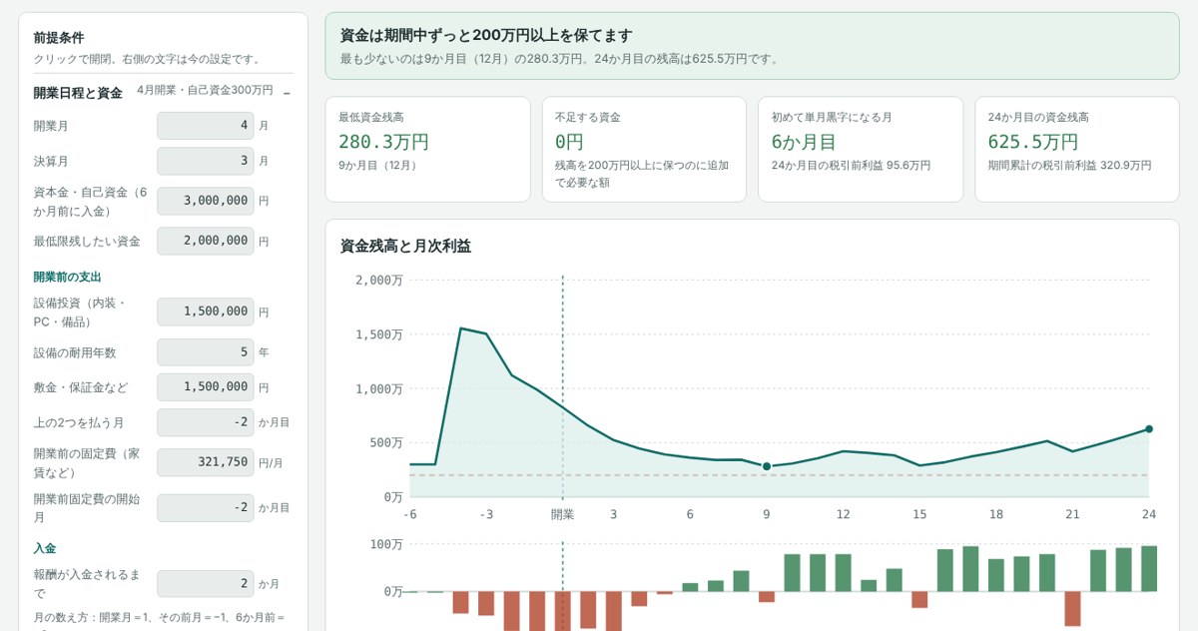Focus the 資本金・自己資金 amount field
1198x631 pixels.
click(x=206, y=201)
